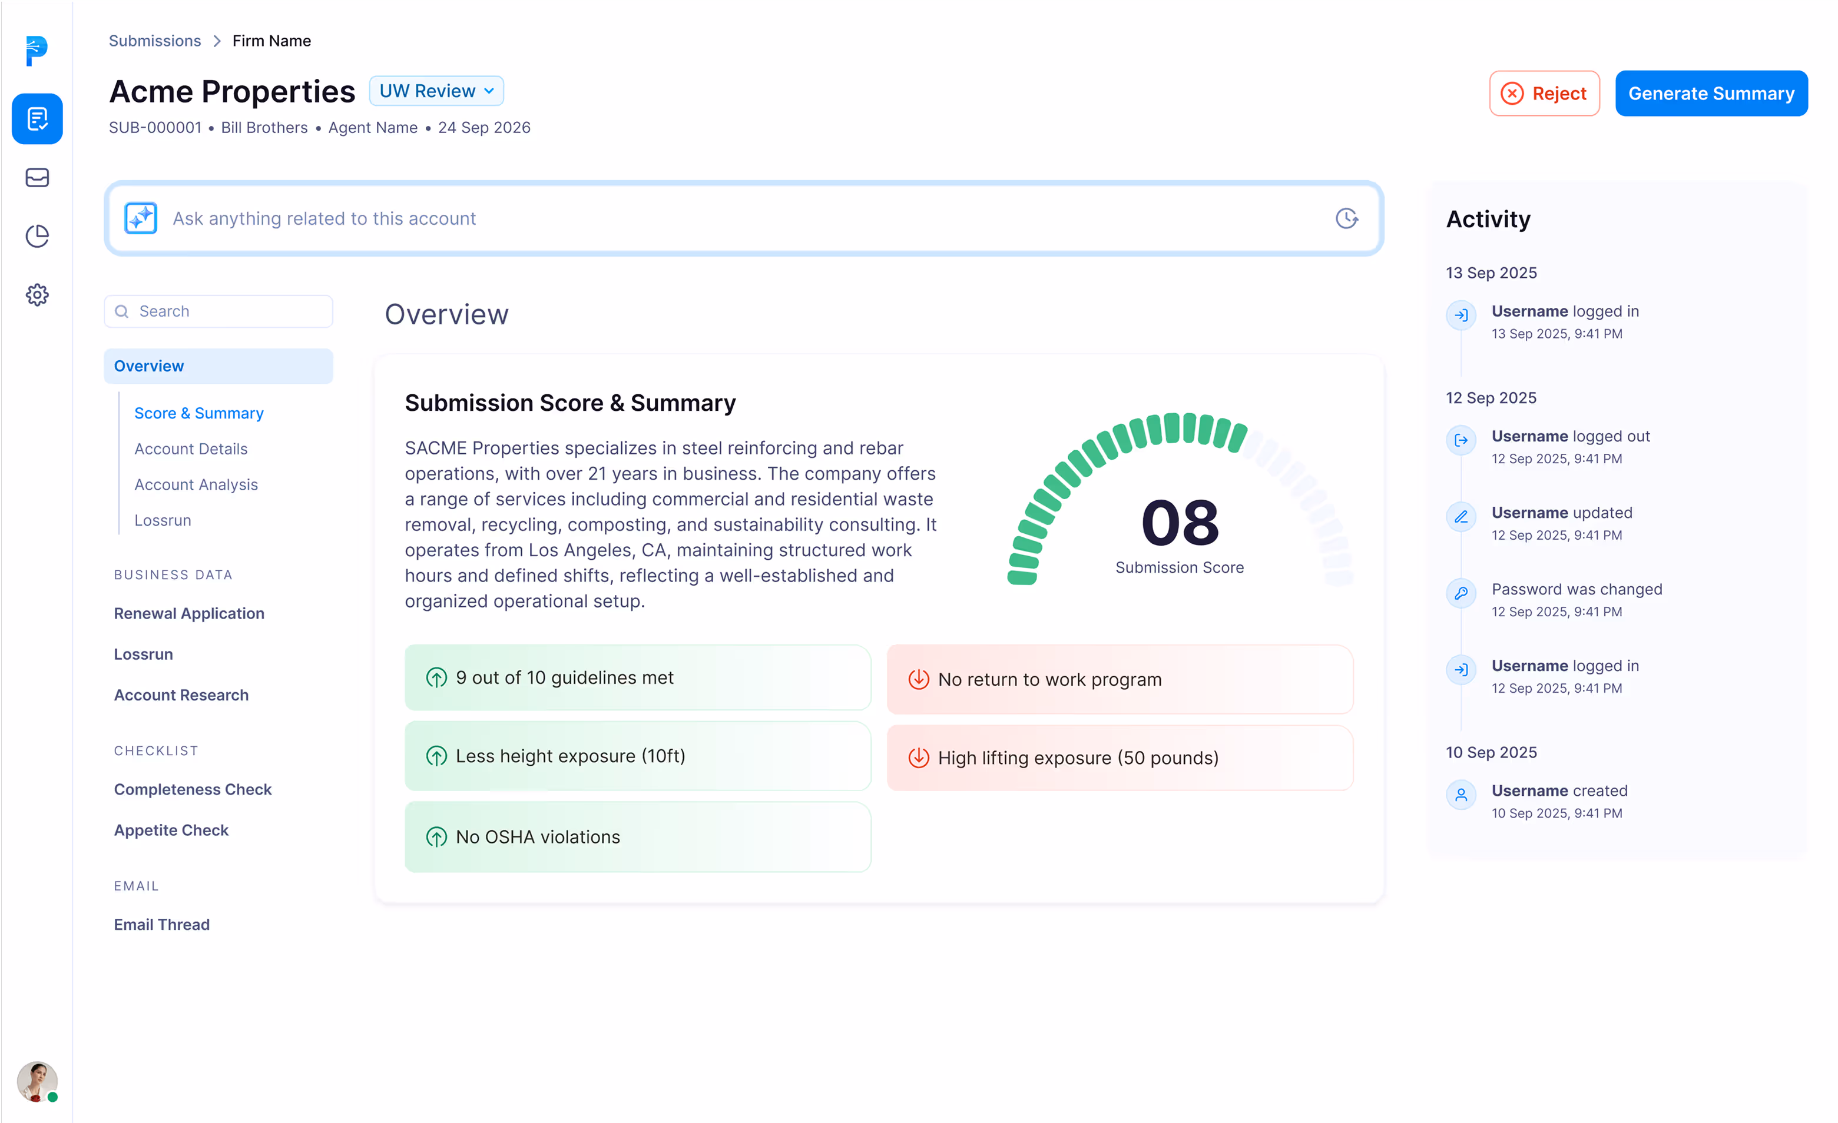Click the Generate Summary button
The width and height of the screenshot is (1838, 1123).
[1711, 92]
